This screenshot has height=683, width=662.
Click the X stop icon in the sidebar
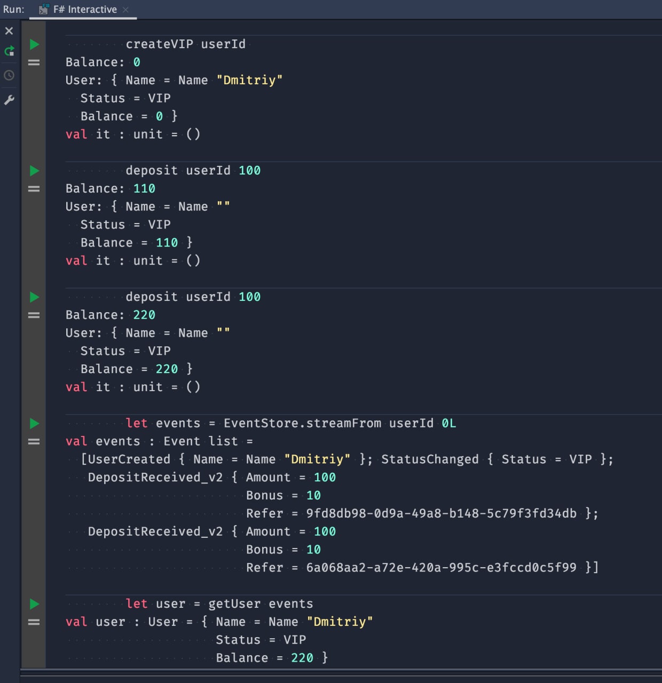tap(9, 31)
